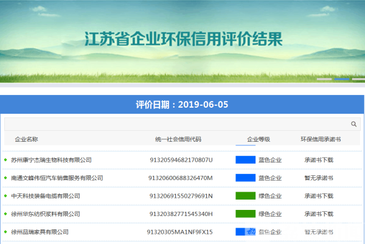Image resolution: width=365 pixels, height=244 pixels.
Task: Click blue swatch for 苏州康宁杰瑞生物科技
Action: (x=245, y=159)
